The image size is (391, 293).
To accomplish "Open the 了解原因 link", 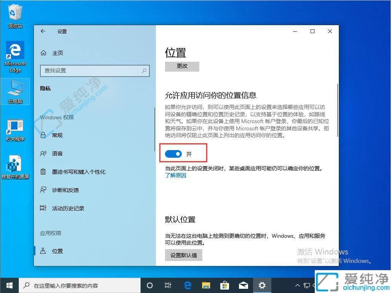I will click(x=176, y=176).
